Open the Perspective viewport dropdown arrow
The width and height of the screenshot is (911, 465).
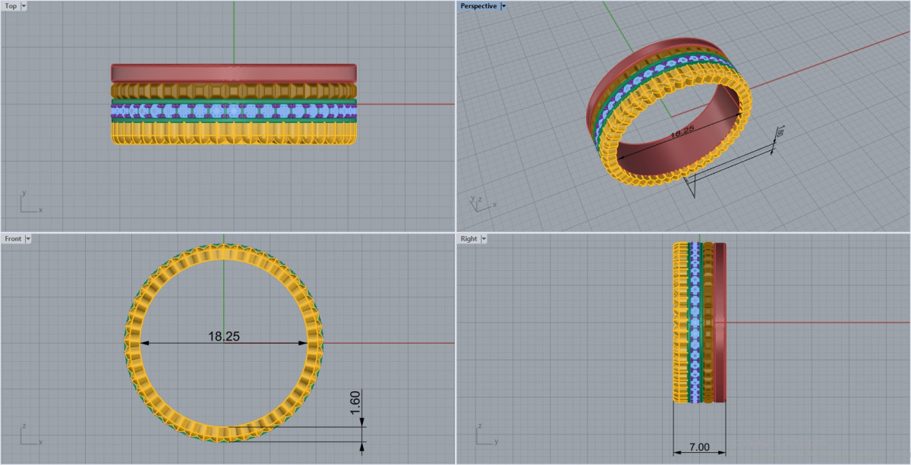pos(503,6)
